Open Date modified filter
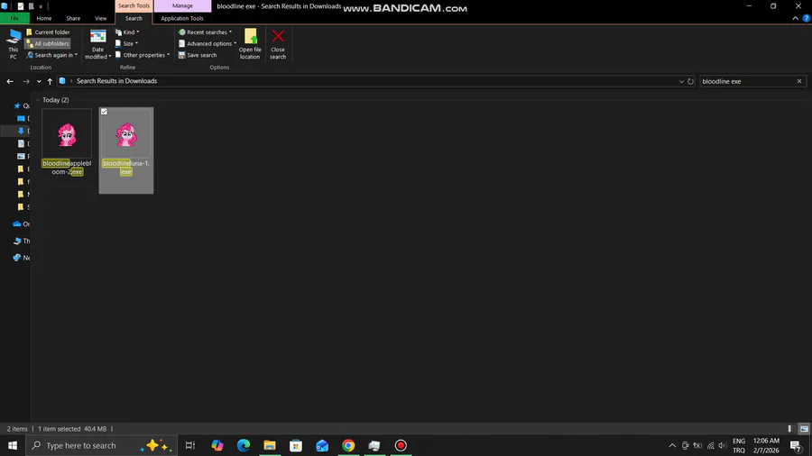This screenshot has height=456, width=812. pyautogui.click(x=97, y=44)
